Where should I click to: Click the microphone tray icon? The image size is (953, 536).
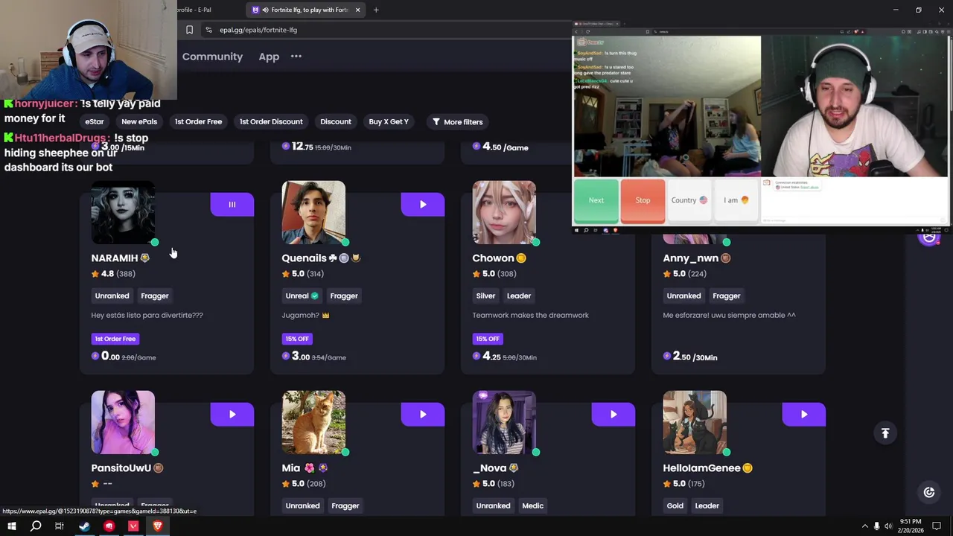point(876,526)
